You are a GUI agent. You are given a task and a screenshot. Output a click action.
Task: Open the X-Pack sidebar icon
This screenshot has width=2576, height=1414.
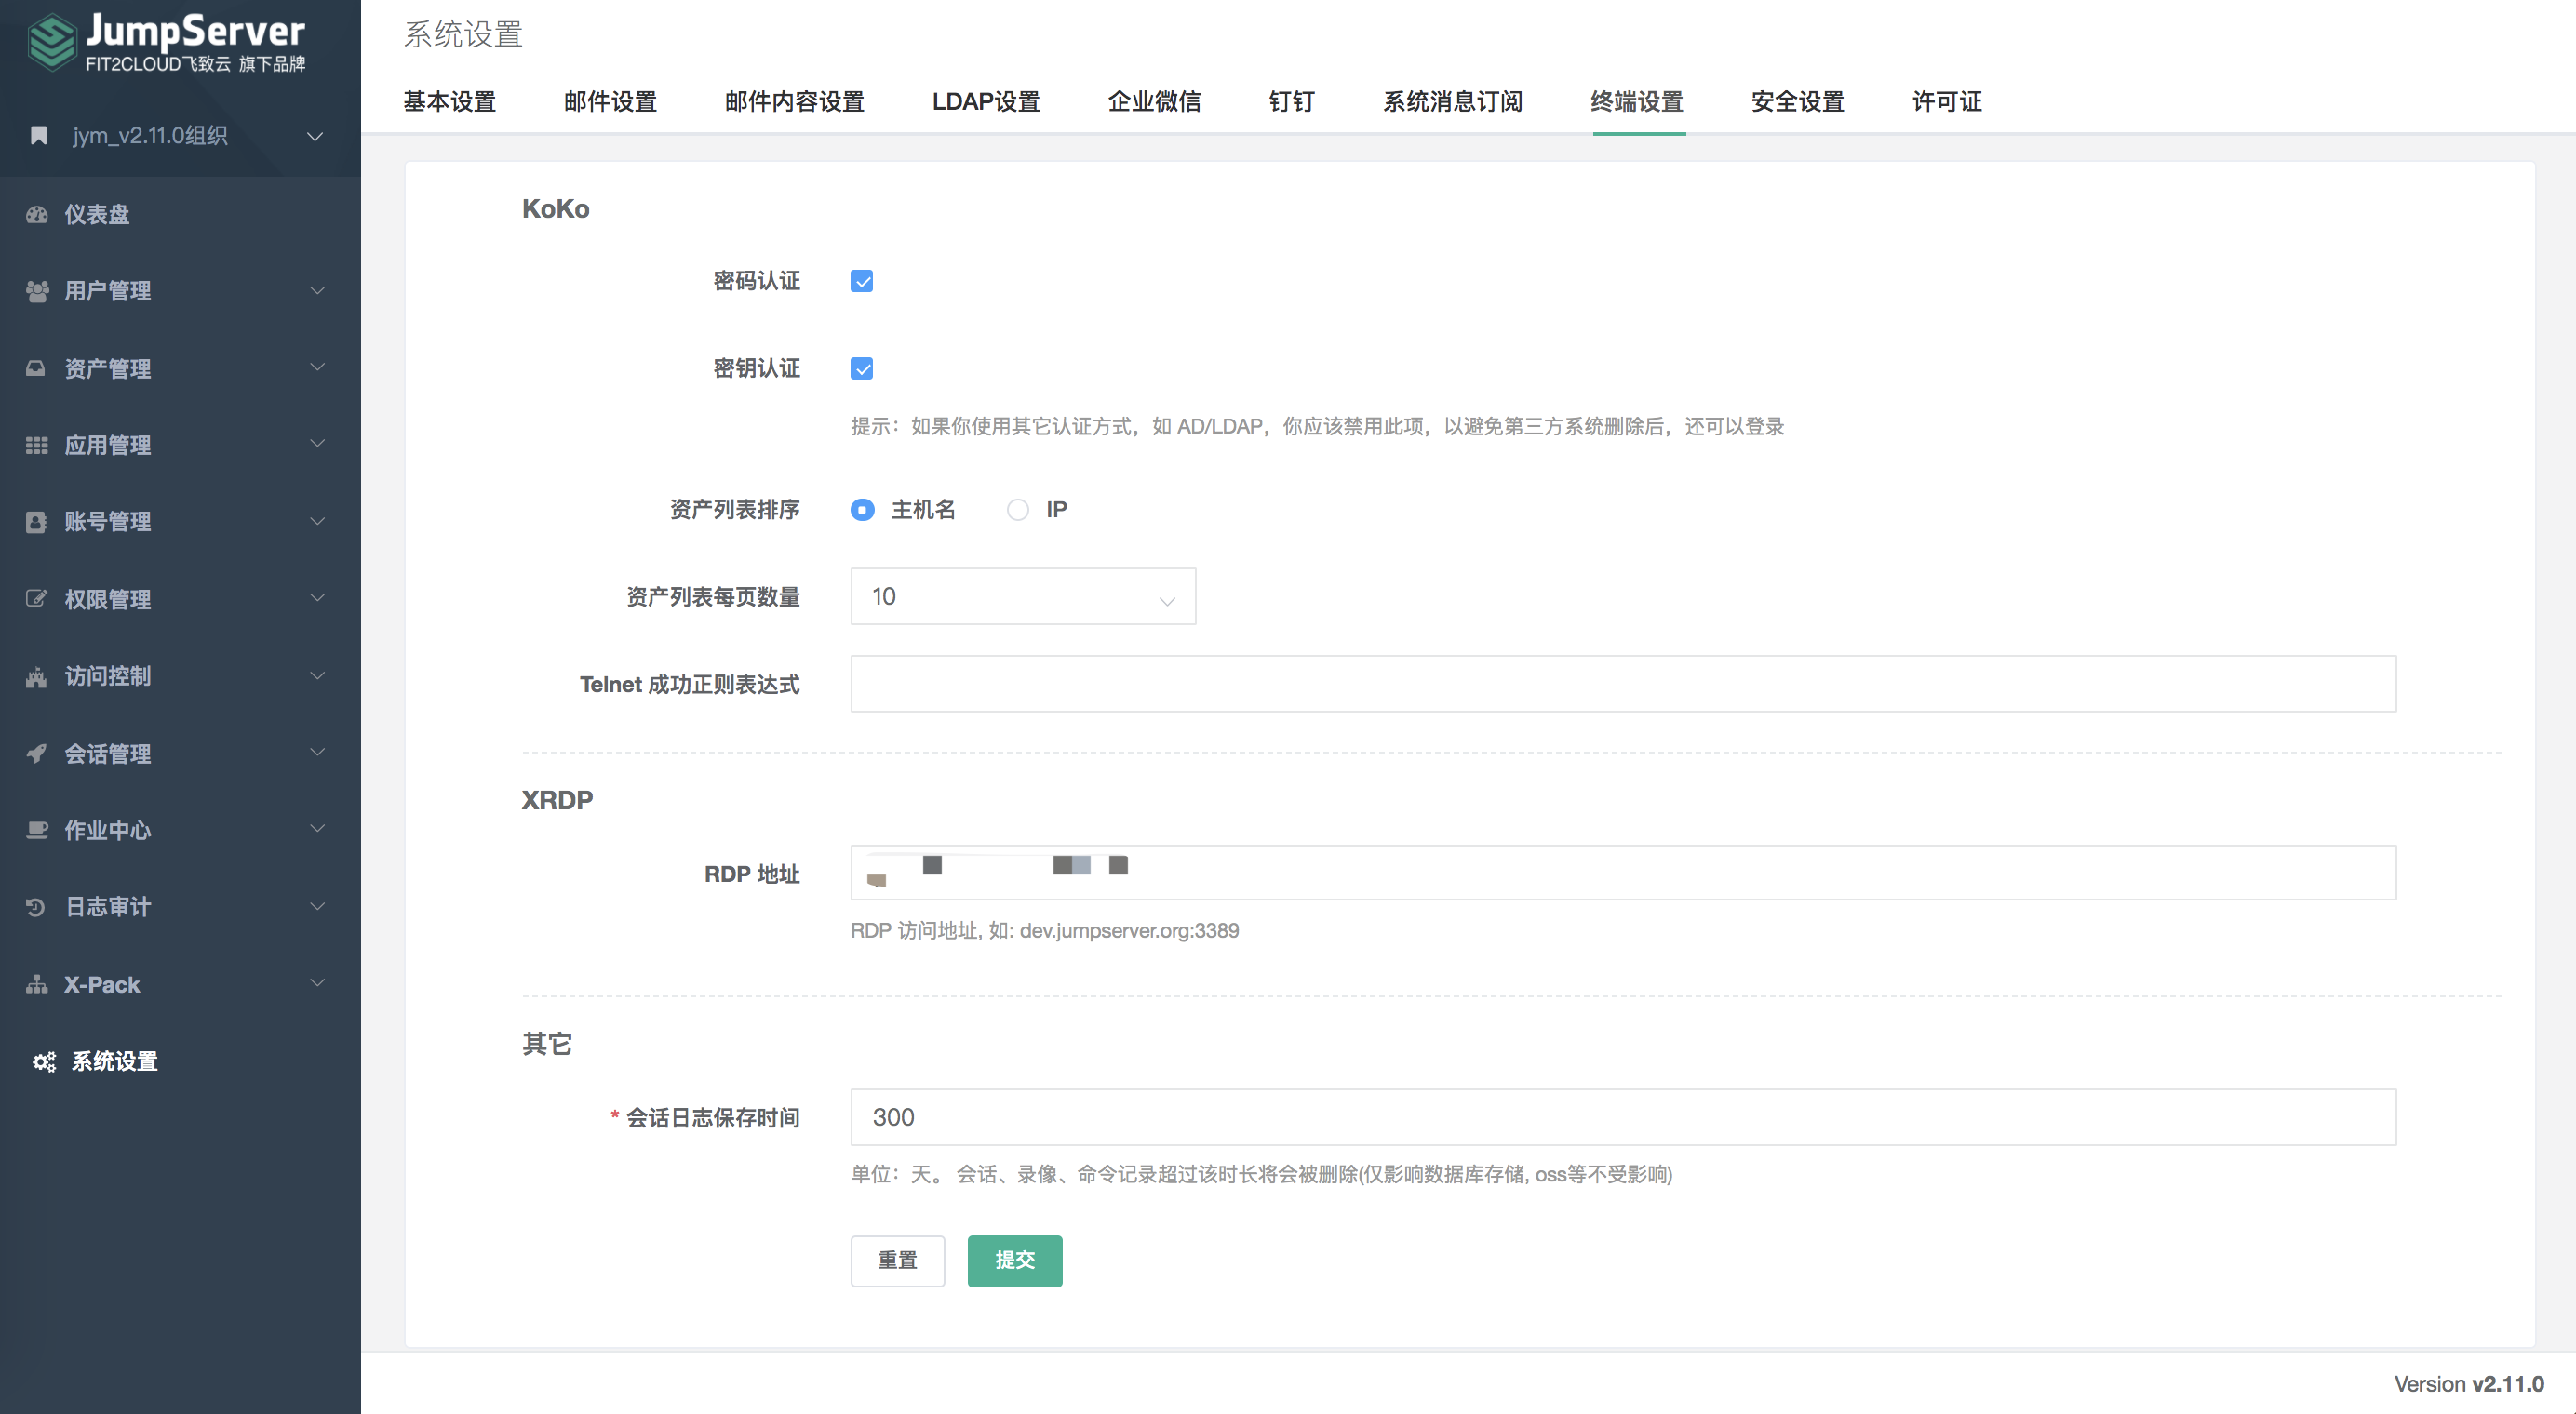coord(37,984)
